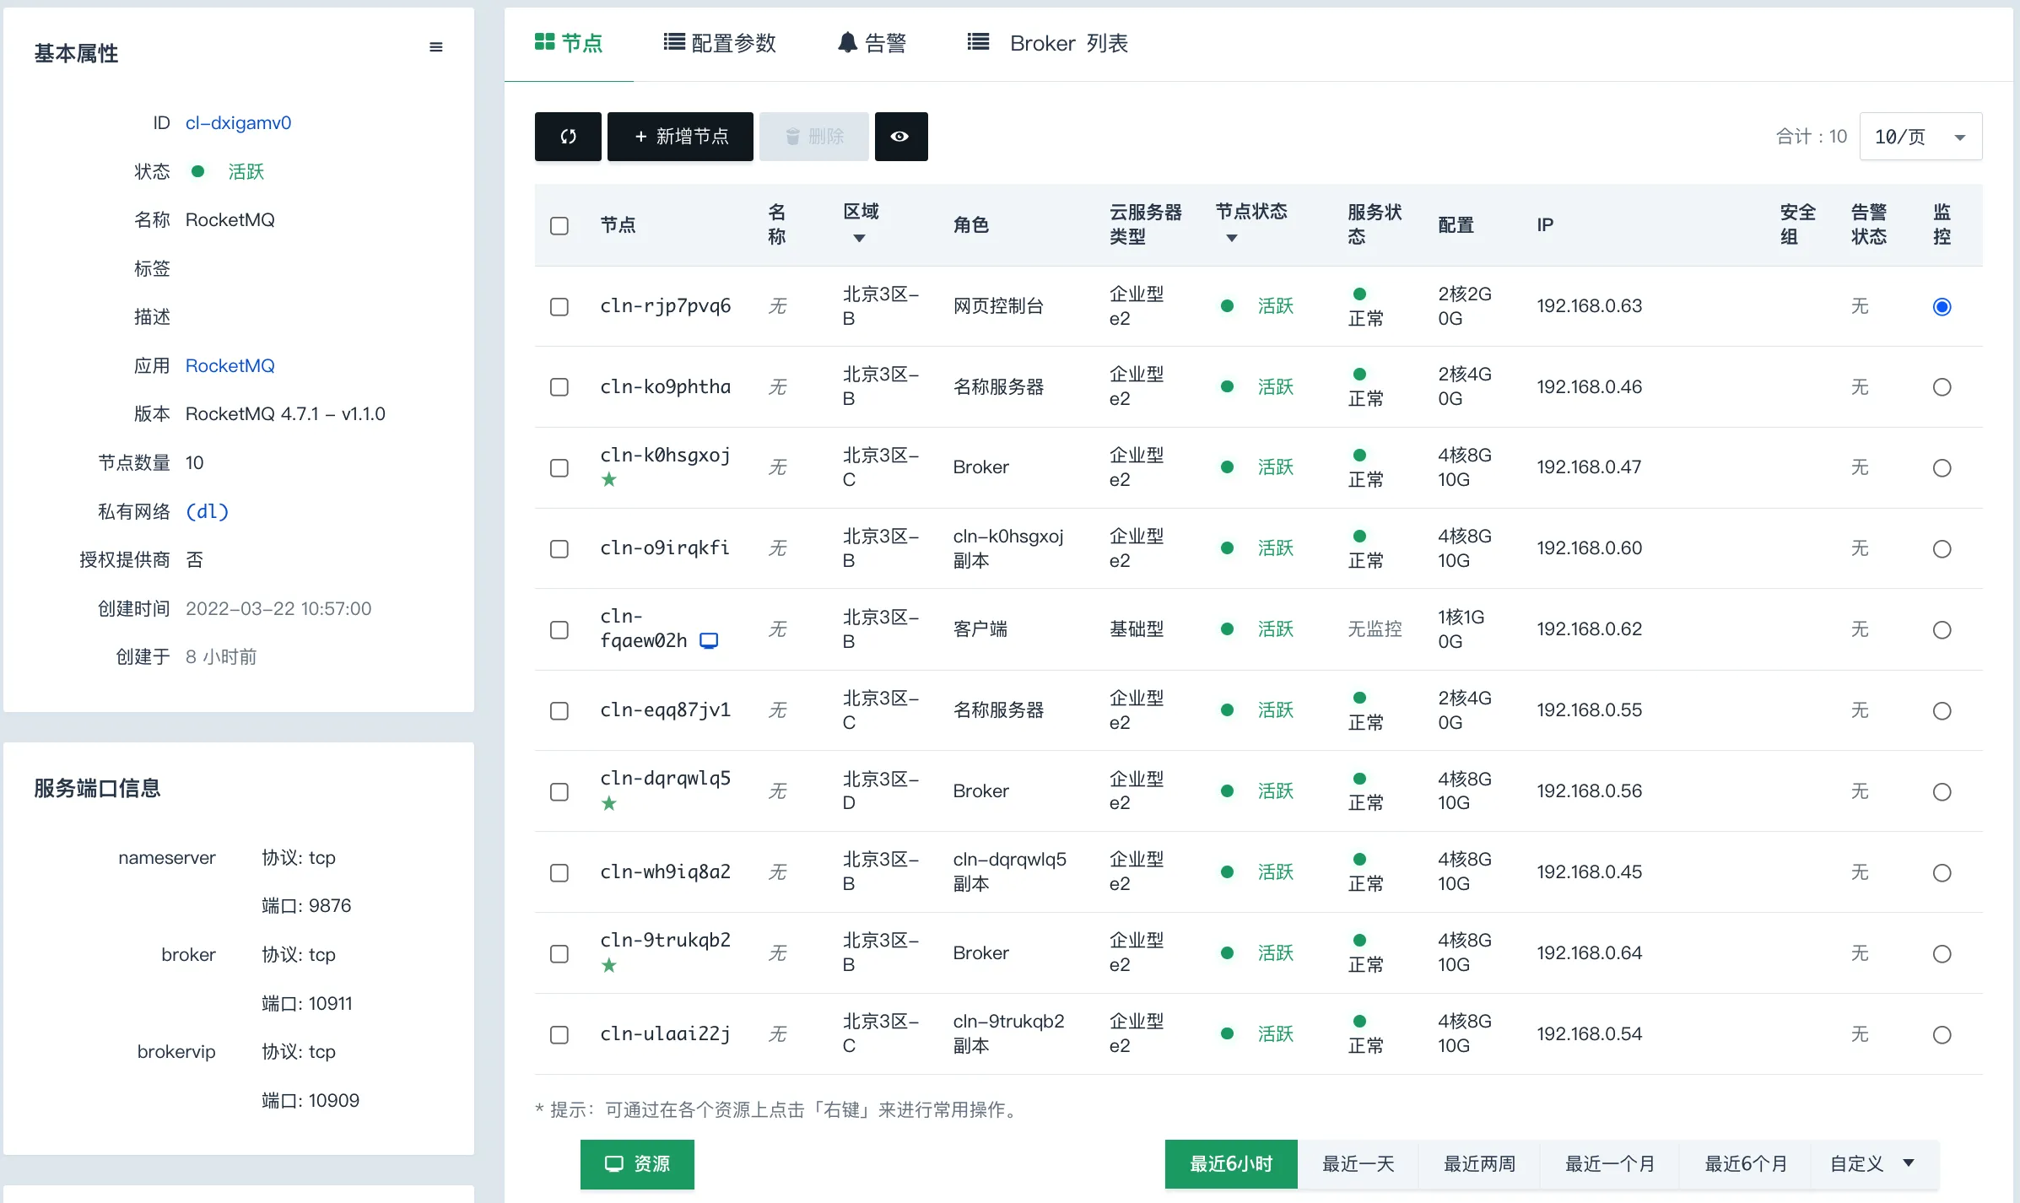The image size is (2020, 1203).
Task: Open the RocketMQ application link
Action: [230, 366]
